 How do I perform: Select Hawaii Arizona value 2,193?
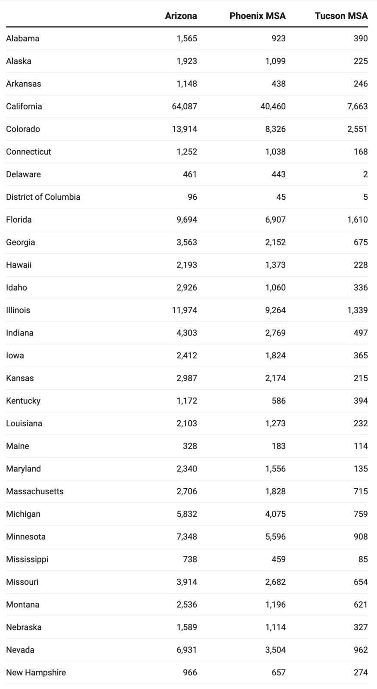[187, 265]
